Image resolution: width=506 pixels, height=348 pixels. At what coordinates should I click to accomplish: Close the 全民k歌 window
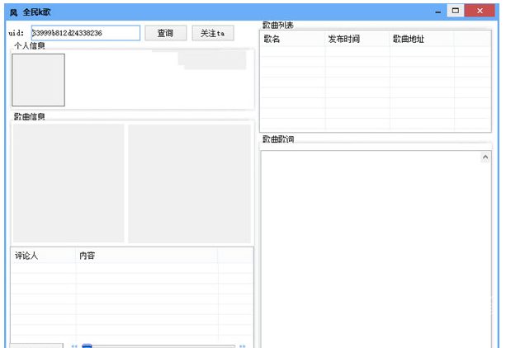[480, 11]
